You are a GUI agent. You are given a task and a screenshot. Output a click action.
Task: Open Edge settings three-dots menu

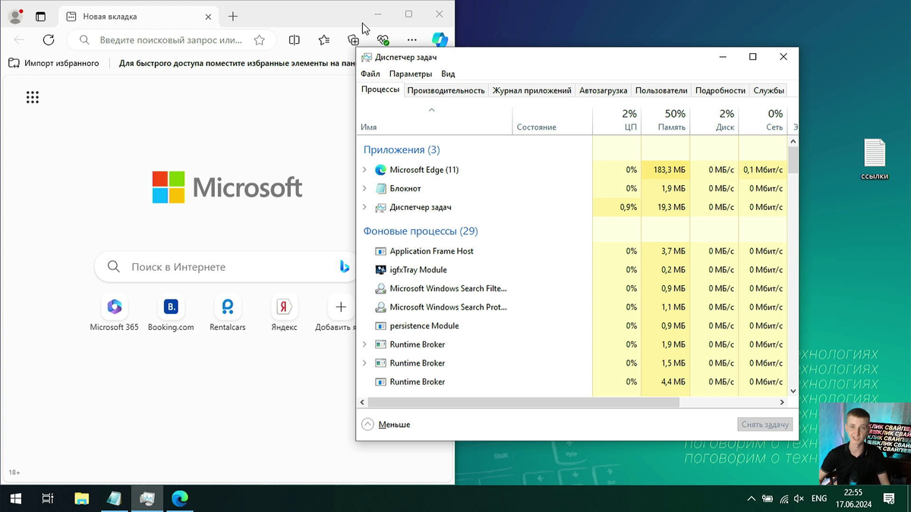click(411, 40)
